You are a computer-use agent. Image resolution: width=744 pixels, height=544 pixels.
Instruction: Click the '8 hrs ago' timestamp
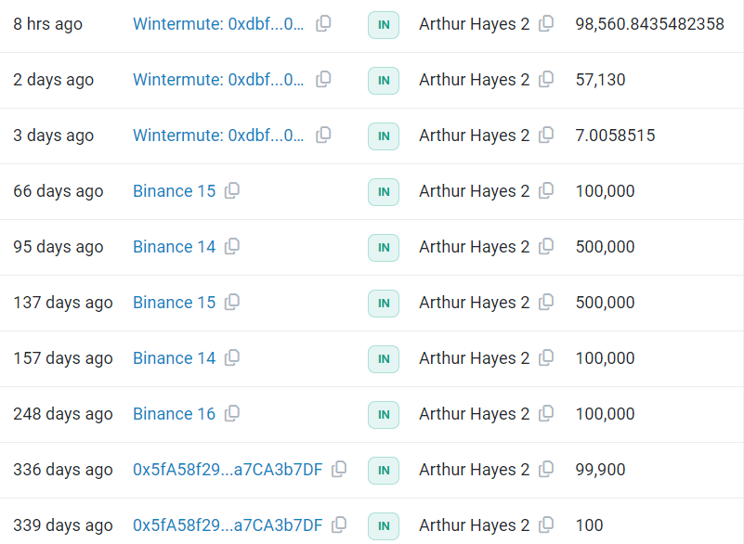48,24
